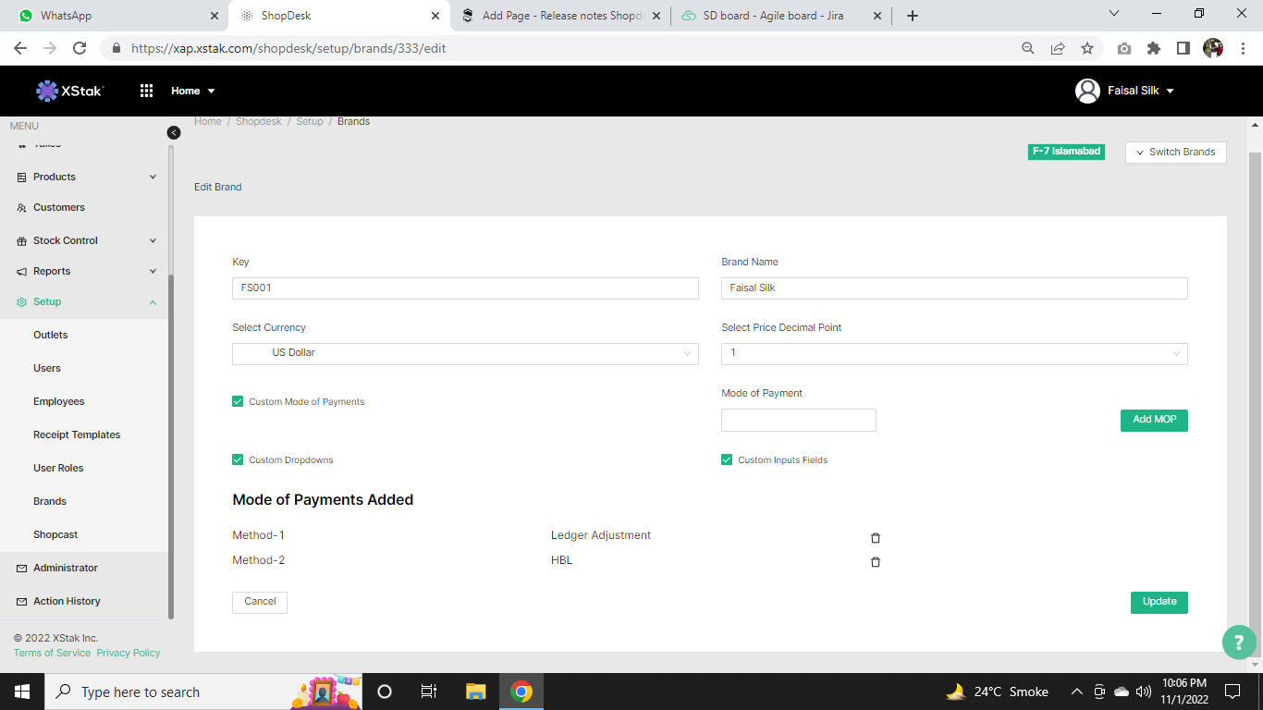Screen dimensions: 1263x710
Task: Open Outlets in the Setup menu
Action: (51, 335)
